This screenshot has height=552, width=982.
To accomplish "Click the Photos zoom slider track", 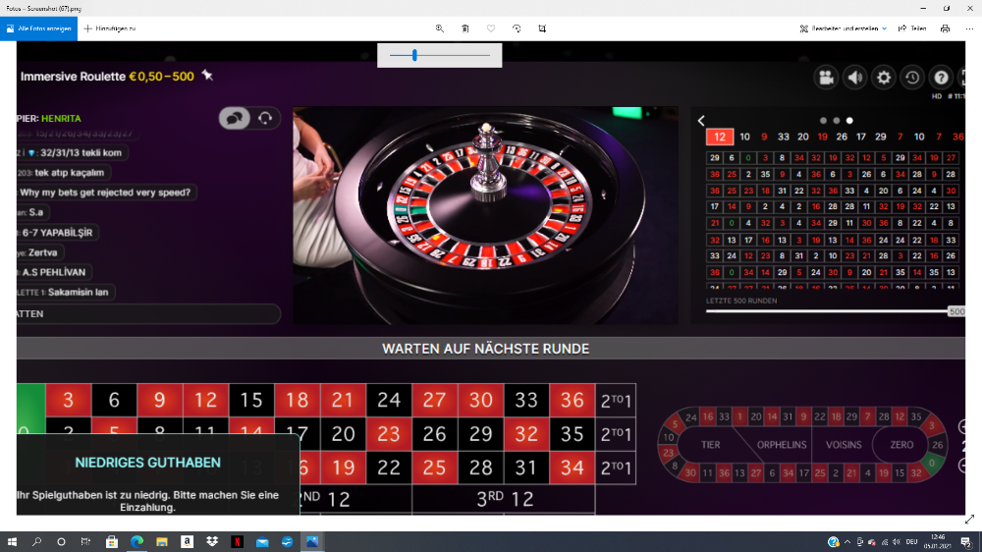I will click(x=440, y=56).
